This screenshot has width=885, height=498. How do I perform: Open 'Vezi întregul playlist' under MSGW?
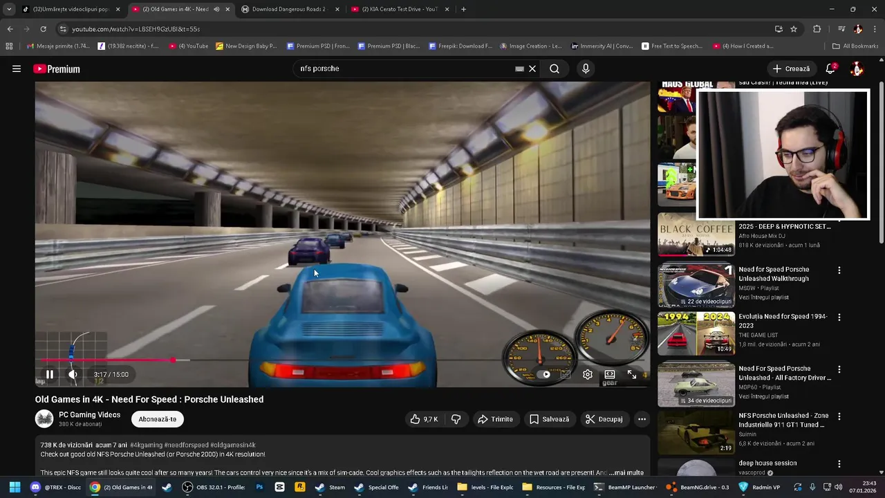pyautogui.click(x=763, y=297)
